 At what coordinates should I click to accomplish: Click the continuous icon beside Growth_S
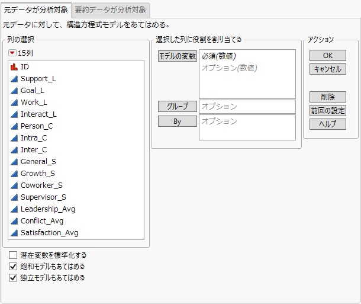14,174
